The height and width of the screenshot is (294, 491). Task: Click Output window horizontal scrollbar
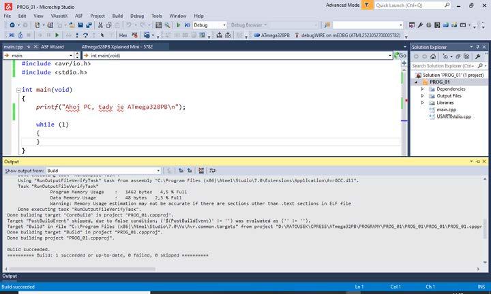coord(82,269)
